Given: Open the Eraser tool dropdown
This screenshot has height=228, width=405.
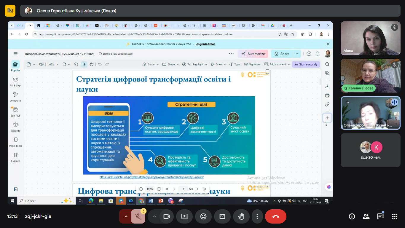Looking at the screenshot, I should click(151, 64).
